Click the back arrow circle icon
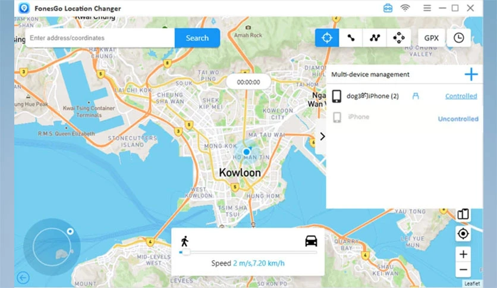This screenshot has width=497, height=288. pyautogui.click(x=23, y=278)
